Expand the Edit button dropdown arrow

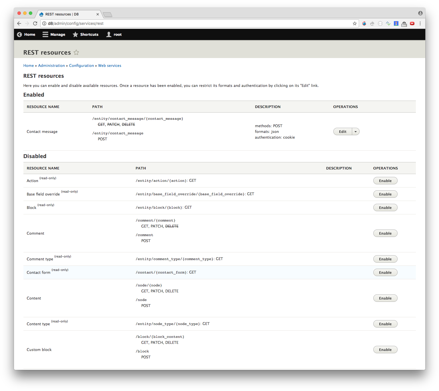[356, 131]
